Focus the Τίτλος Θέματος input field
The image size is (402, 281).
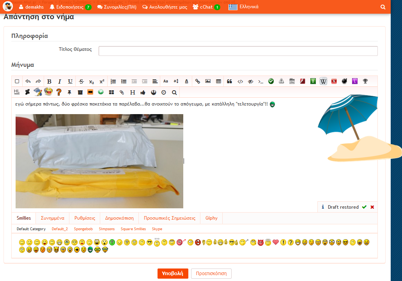[238, 51]
